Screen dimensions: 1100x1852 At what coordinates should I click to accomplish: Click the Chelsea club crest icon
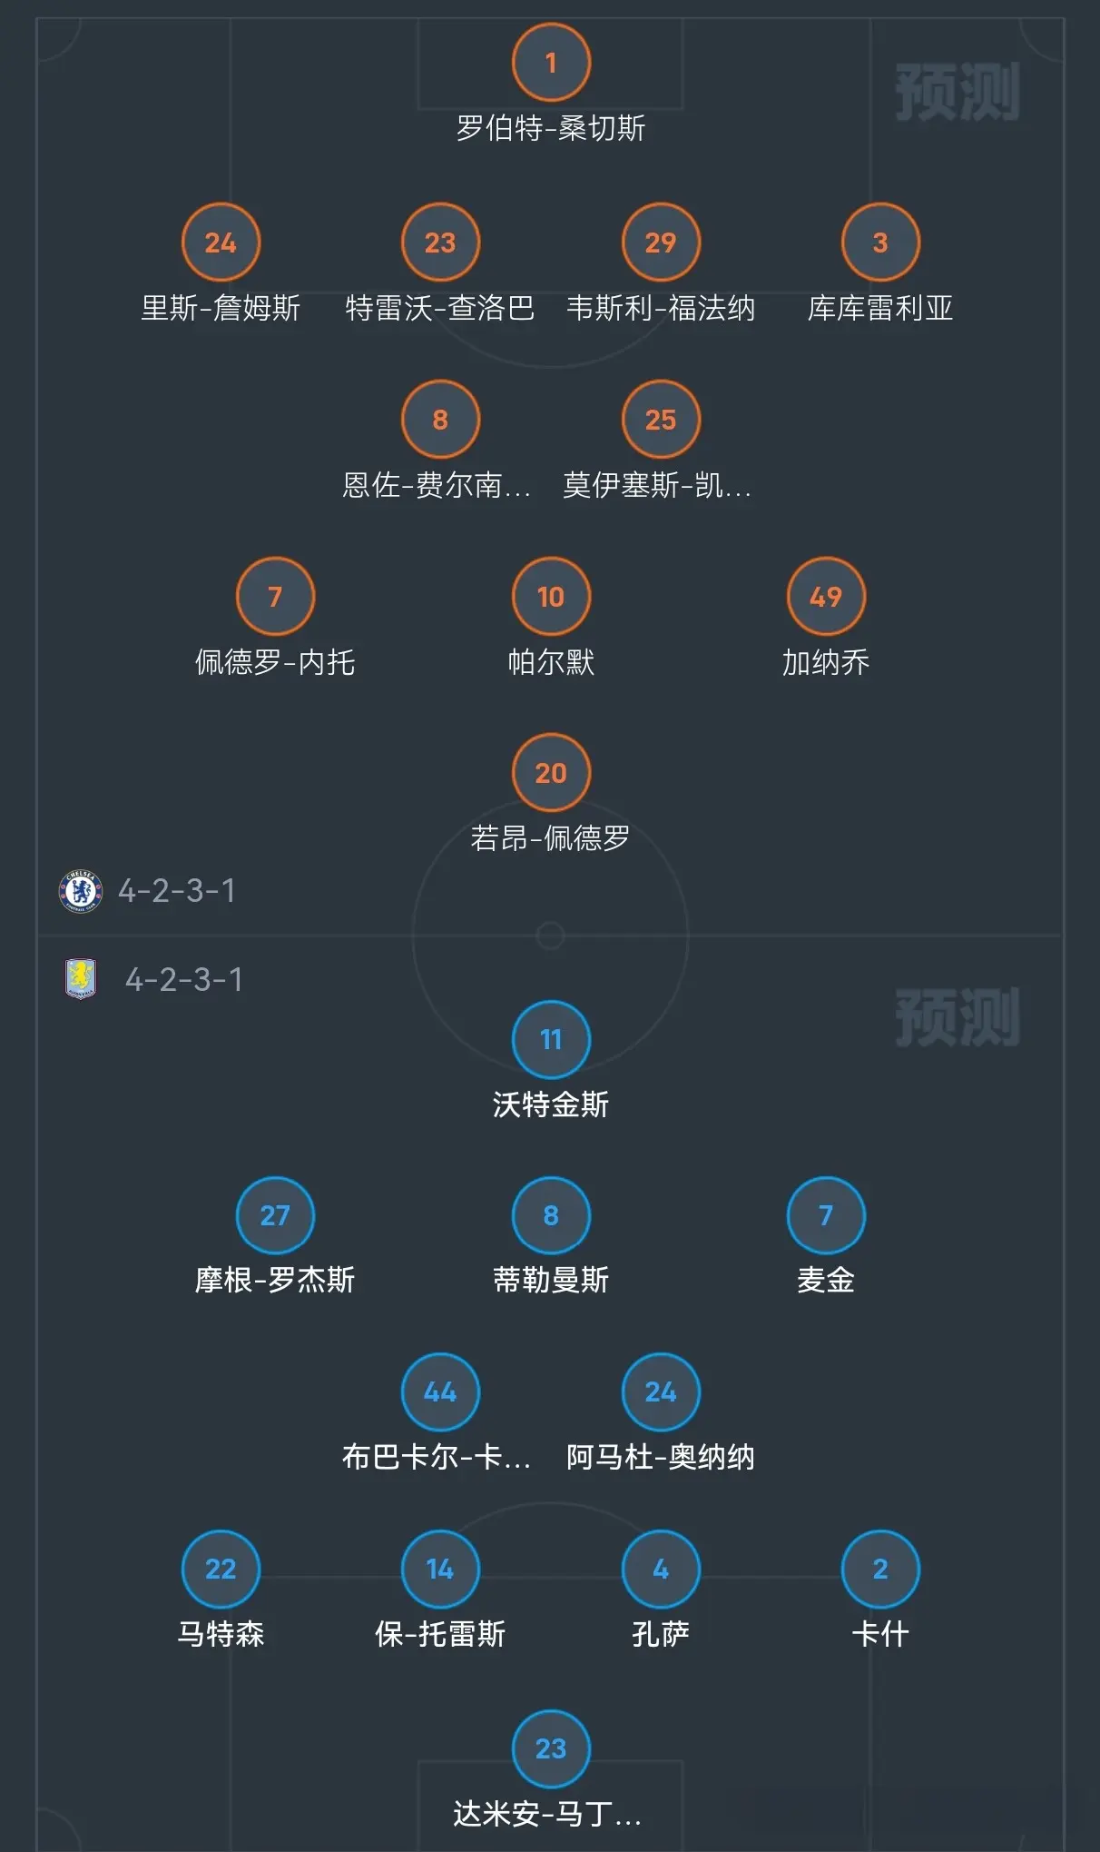(x=80, y=891)
